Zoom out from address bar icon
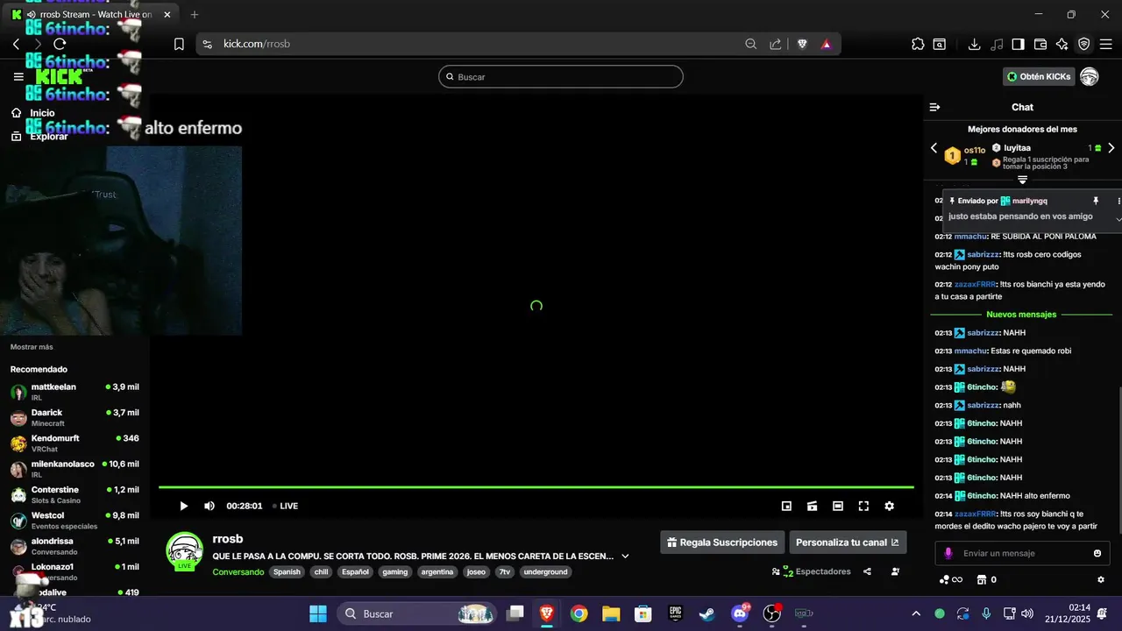 751,44
